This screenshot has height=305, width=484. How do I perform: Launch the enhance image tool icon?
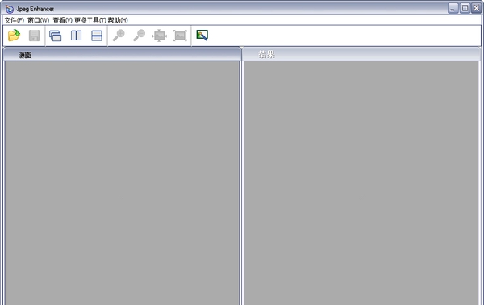pyautogui.click(x=202, y=36)
